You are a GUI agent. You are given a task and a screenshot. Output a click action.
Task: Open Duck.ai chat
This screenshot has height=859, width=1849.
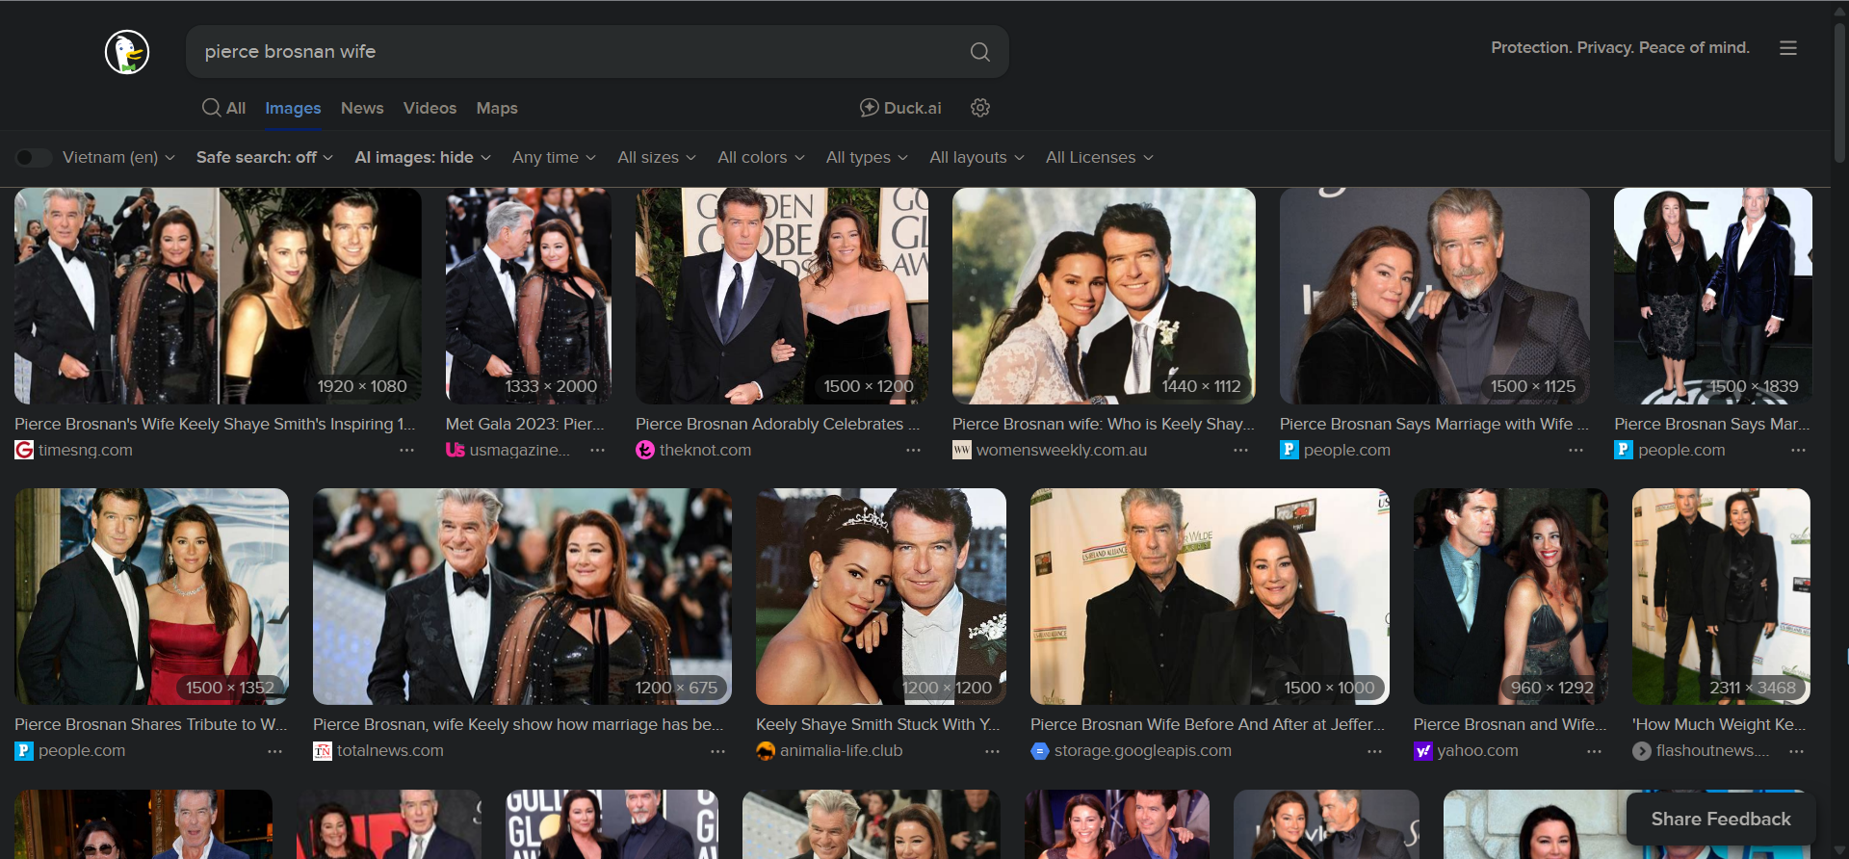click(900, 108)
